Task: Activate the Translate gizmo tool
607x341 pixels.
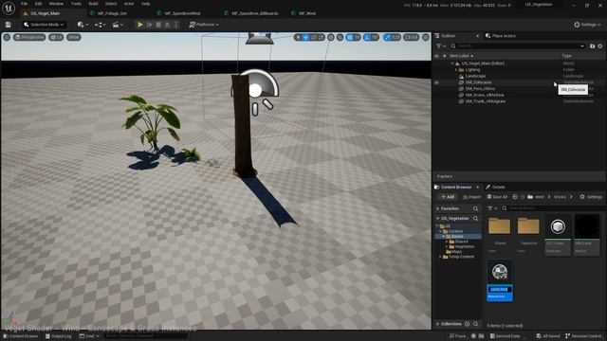Action: tap(305, 37)
